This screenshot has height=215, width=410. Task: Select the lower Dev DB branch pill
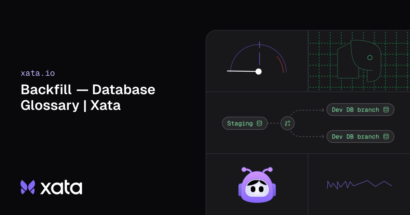[360, 137]
